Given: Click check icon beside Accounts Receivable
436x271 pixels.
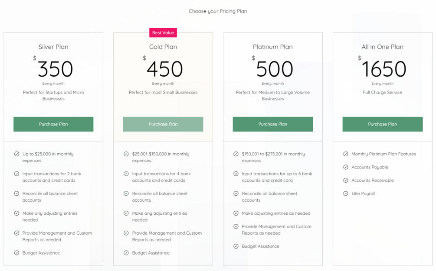Looking at the screenshot, I should (x=346, y=180).
